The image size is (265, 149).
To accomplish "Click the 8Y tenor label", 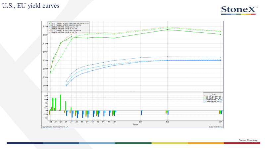I will coord(103,122).
